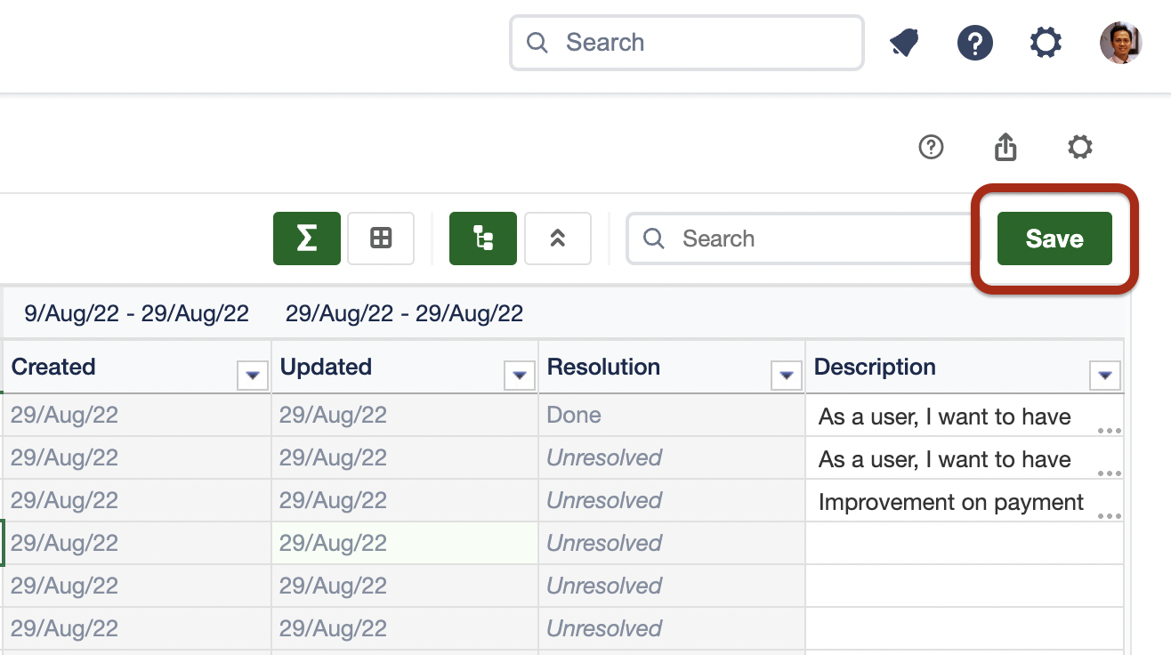Click the notifications bell icon
This screenshot has width=1171, height=655.
(x=905, y=43)
